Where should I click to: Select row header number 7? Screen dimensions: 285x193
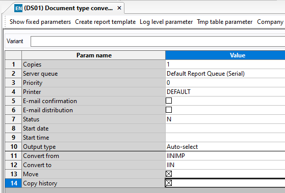[13, 119]
